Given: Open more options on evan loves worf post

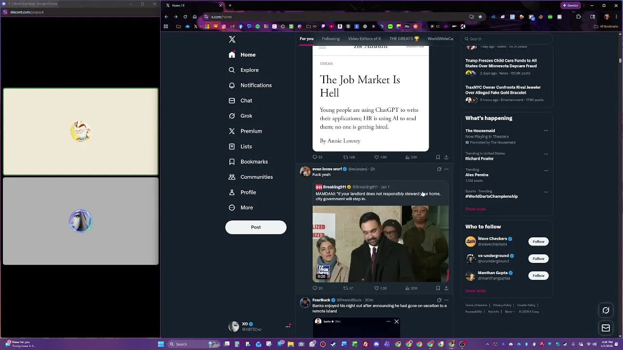Looking at the screenshot, I should click(x=446, y=169).
